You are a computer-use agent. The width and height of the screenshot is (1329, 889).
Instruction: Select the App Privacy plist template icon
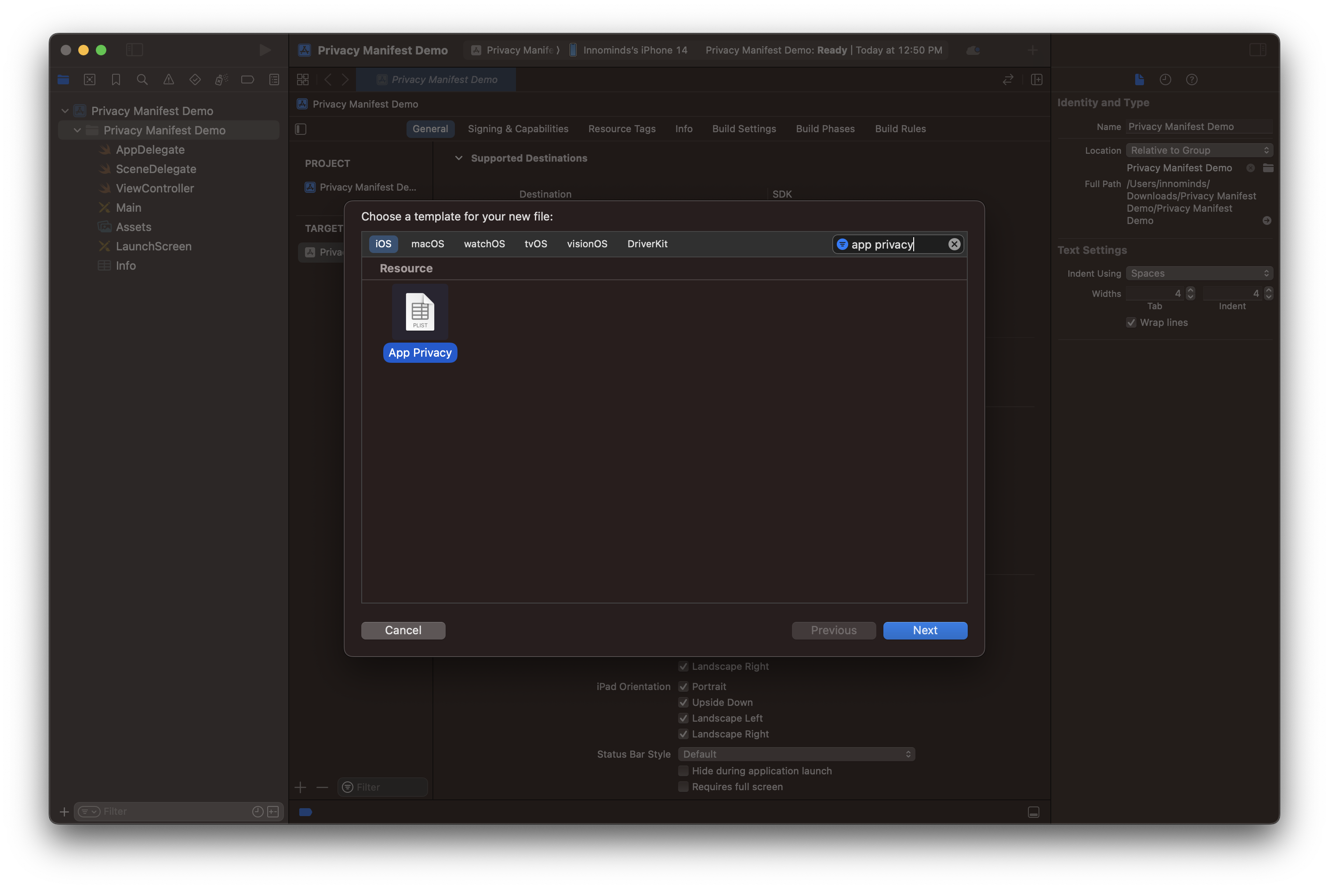420,312
